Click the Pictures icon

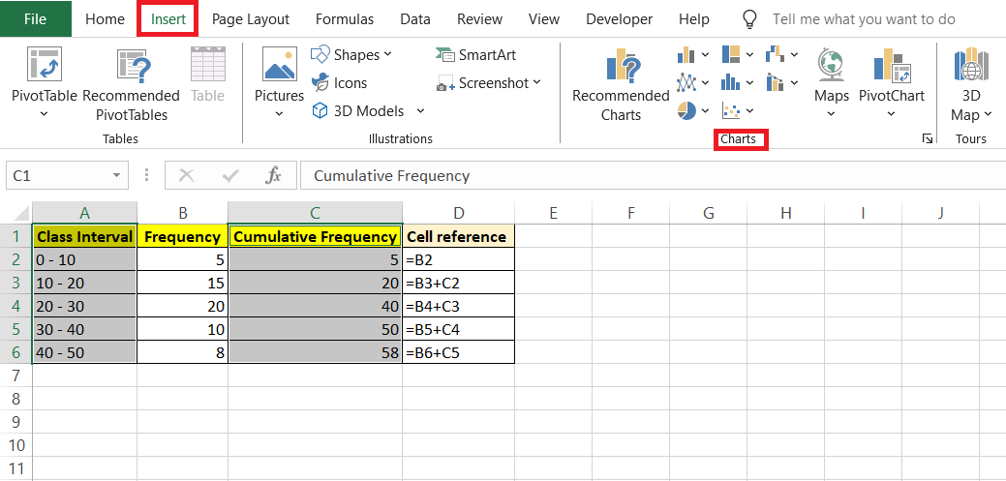click(x=279, y=64)
